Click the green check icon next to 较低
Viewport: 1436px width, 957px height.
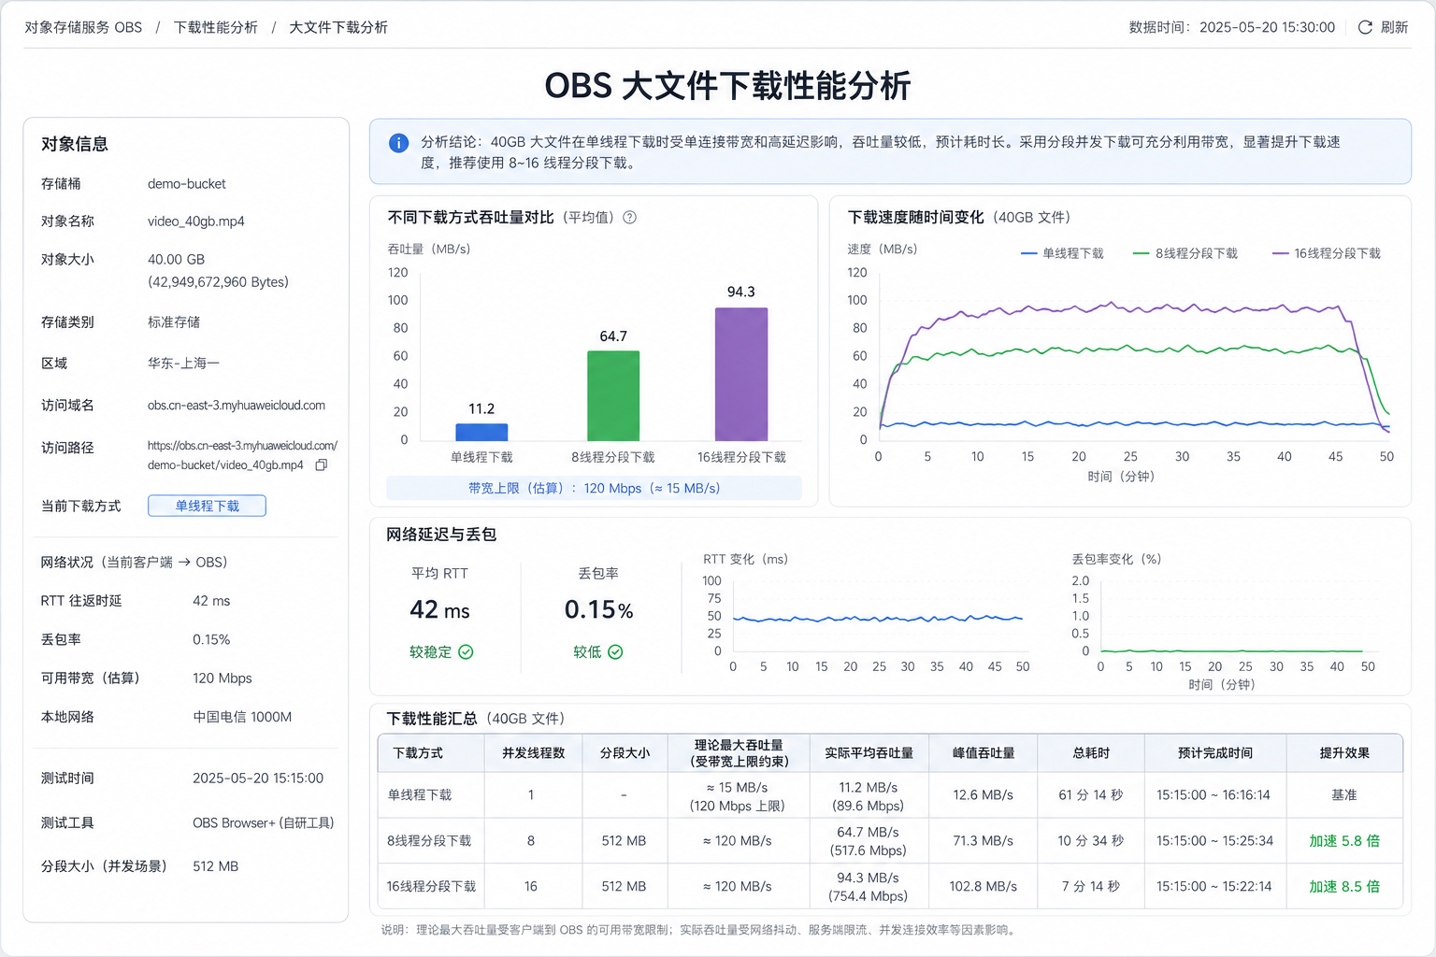[x=615, y=651]
